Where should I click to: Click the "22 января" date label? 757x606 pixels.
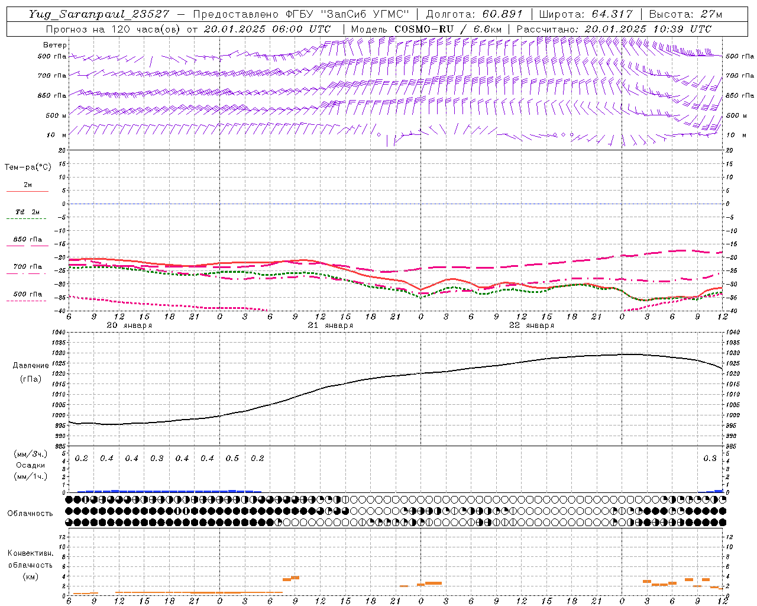(531, 325)
